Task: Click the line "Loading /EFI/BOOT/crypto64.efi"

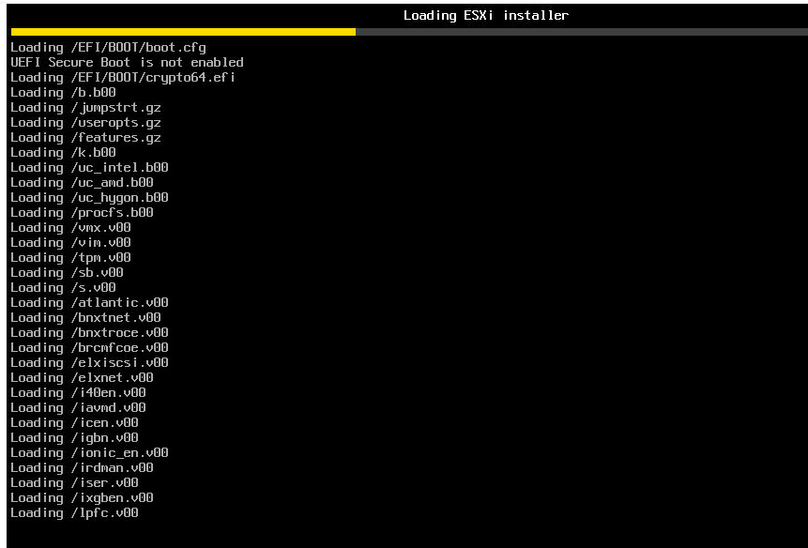Action: click(x=123, y=78)
